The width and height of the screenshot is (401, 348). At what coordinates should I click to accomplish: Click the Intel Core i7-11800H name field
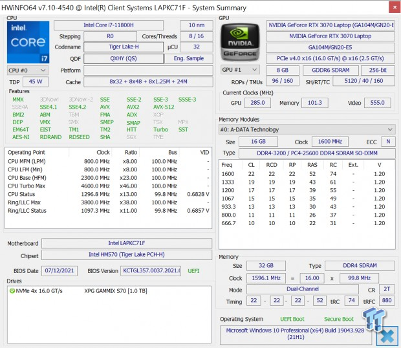click(109, 25)
